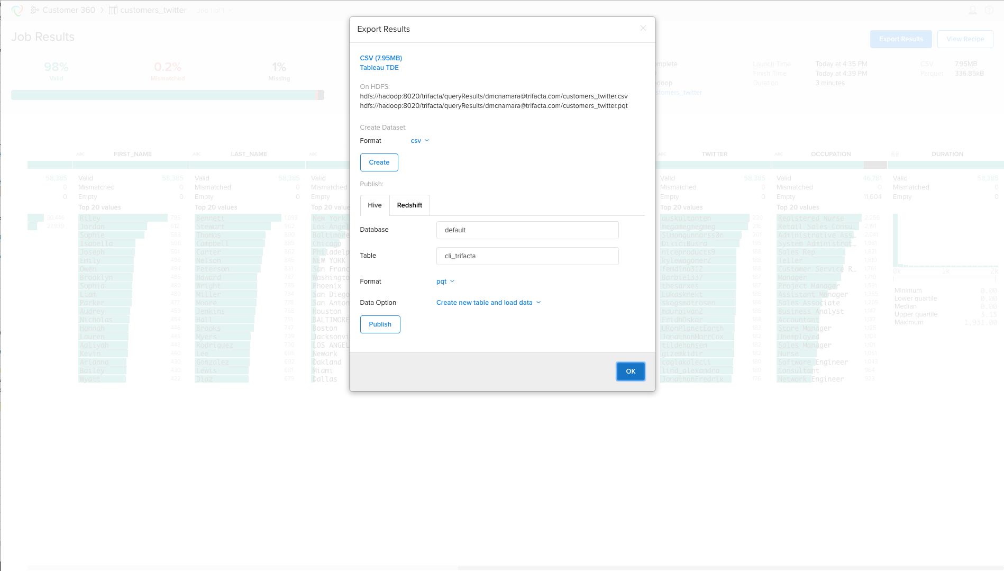Click the dataset grid icon before customers_twitter

pos(113,10)
